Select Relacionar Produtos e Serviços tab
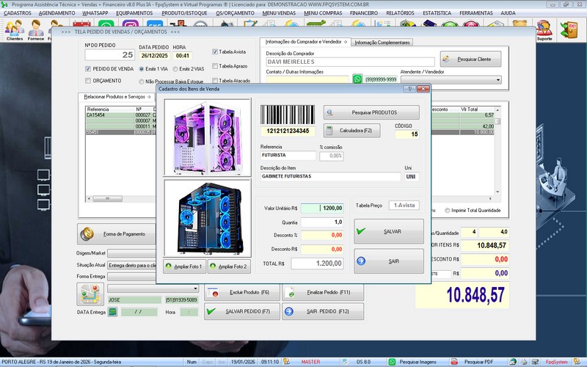This screenshot has width=587, height=367. [x=117, y=97]
